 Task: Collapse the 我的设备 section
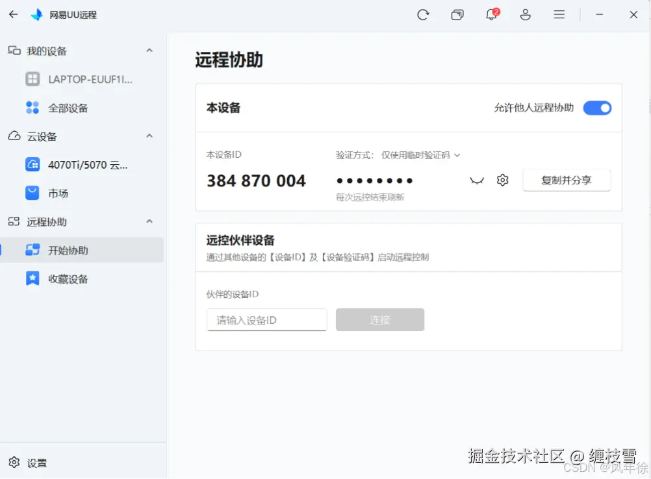[x=149, y=50]
